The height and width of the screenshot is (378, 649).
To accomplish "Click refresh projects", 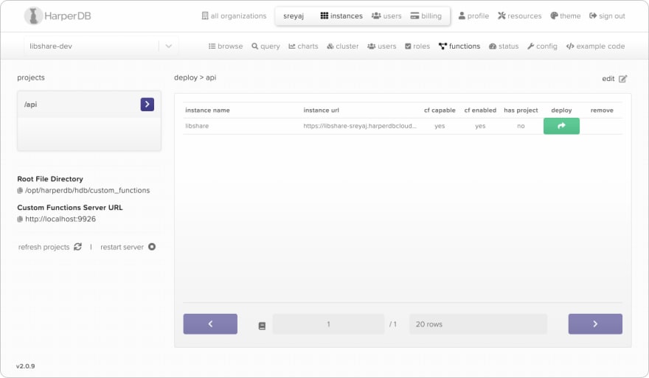I will (x=49, y=247).
